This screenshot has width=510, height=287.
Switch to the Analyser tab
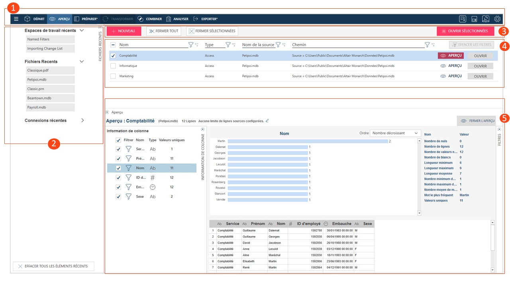[177, 19]
